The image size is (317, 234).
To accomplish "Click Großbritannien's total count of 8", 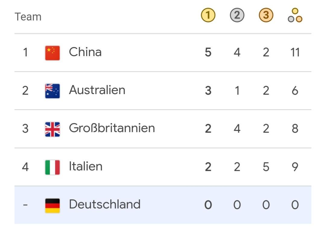I will (x=295, y=129).
